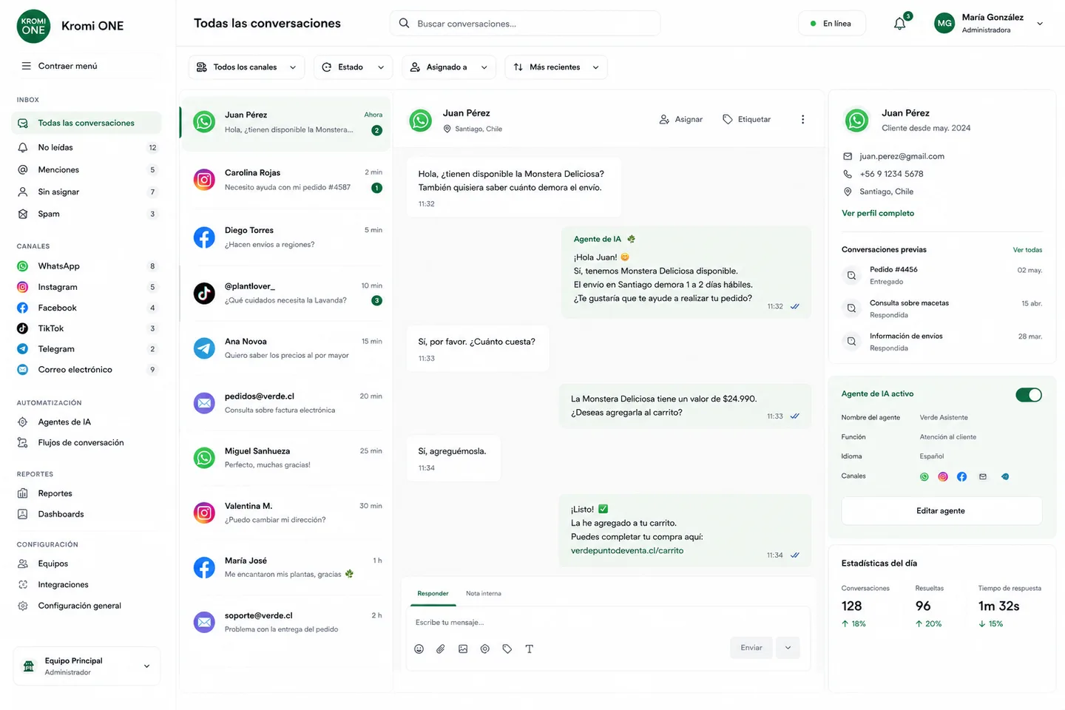The image size is (1065, 710).
Task: Click the Kromi ONE logo
Action: [x=33, y=26]
